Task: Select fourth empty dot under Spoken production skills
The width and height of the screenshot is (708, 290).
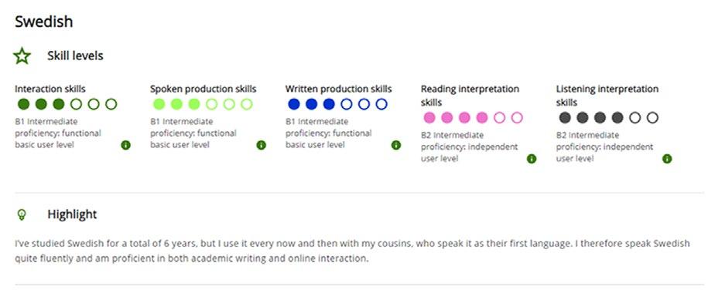Action: [x=212, y=104]
